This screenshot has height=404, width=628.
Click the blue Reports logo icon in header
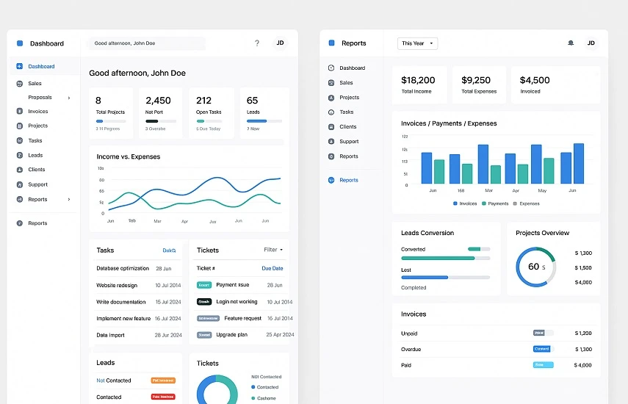click(x=331, y=43)
